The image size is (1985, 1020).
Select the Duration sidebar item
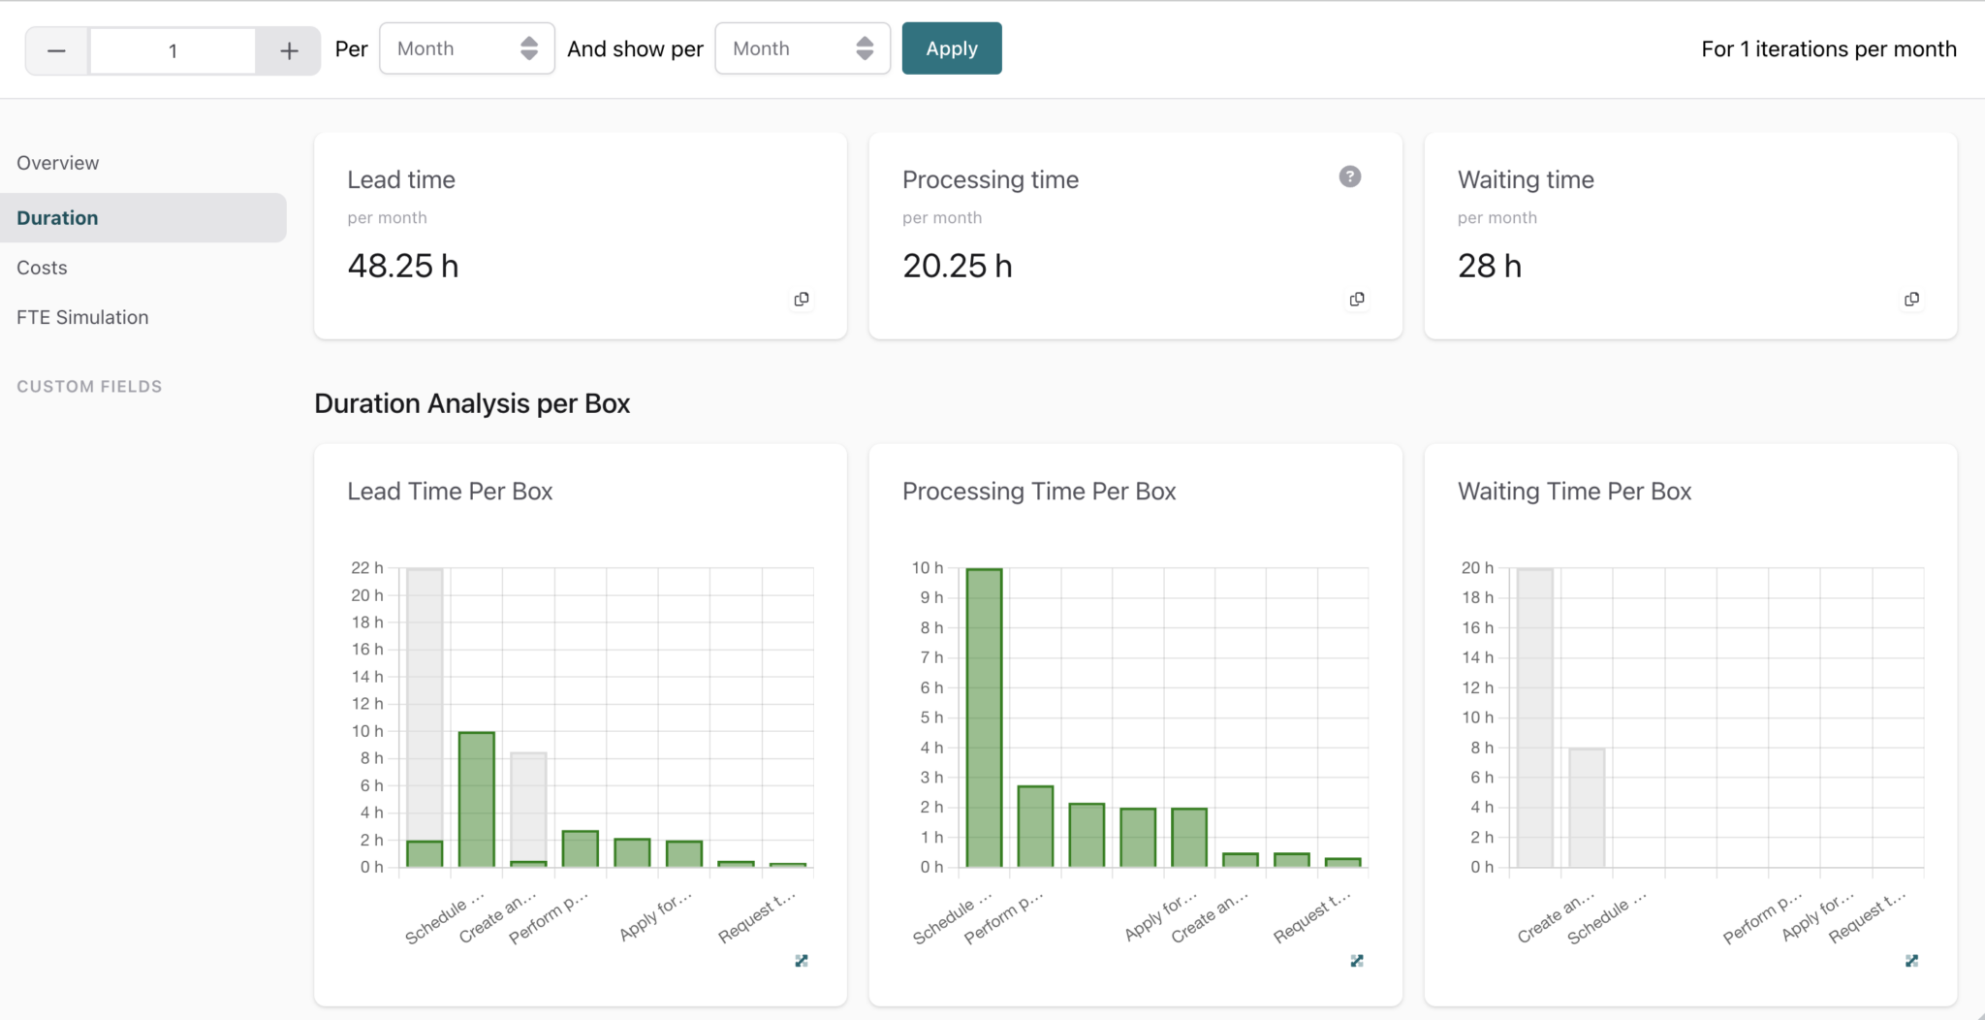coord(58,218)
